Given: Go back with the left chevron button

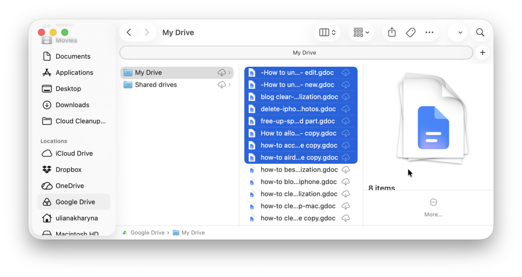Looking at the screenshot, I should point(129,33).
